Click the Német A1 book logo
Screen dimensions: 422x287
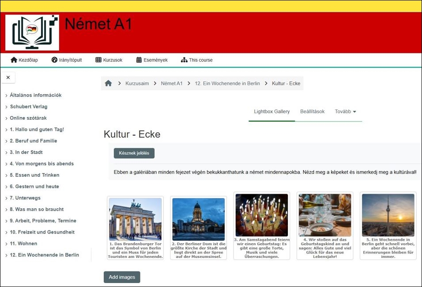pos(32,33)
